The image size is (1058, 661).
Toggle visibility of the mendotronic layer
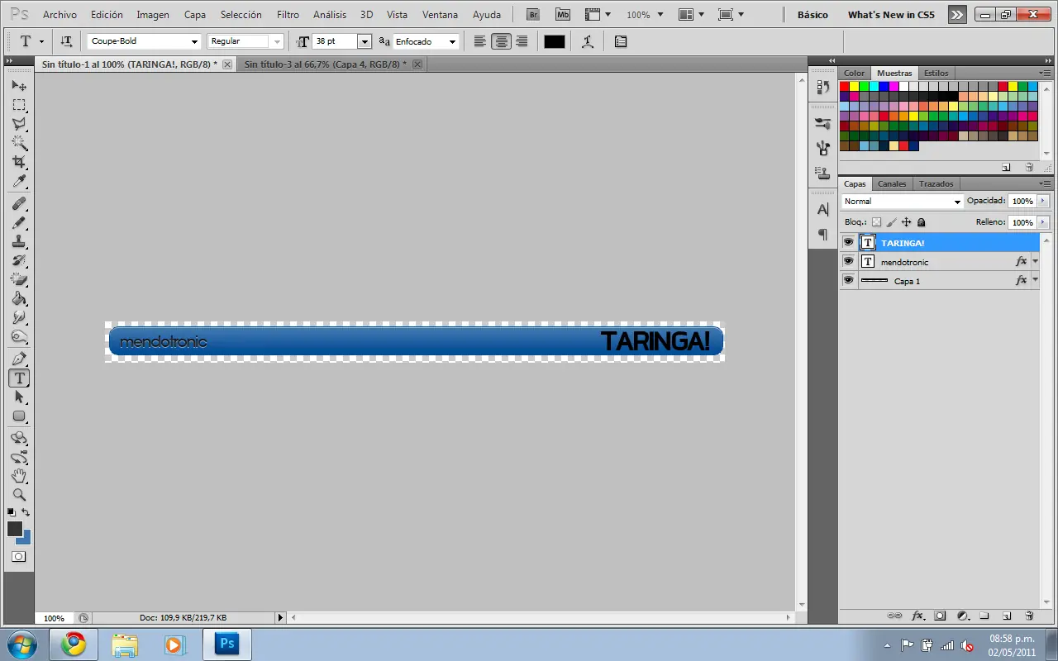848,262
